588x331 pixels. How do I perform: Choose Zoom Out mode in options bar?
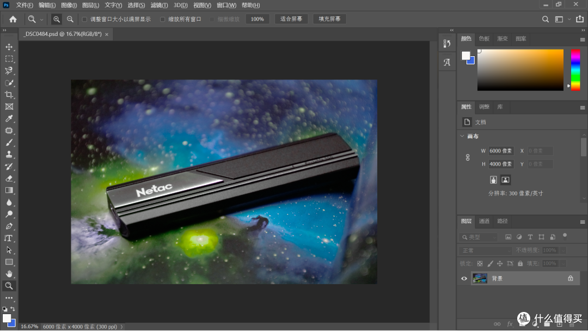coord(70,19)
